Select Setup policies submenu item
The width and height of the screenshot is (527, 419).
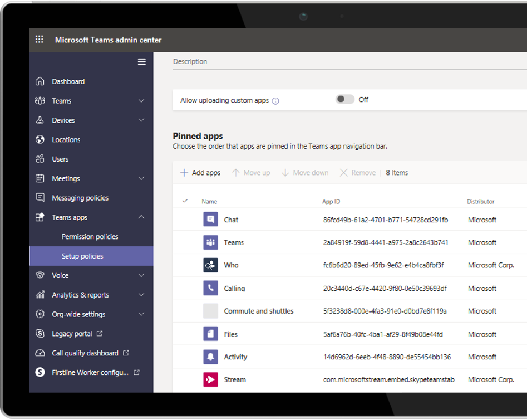point(91,256)
